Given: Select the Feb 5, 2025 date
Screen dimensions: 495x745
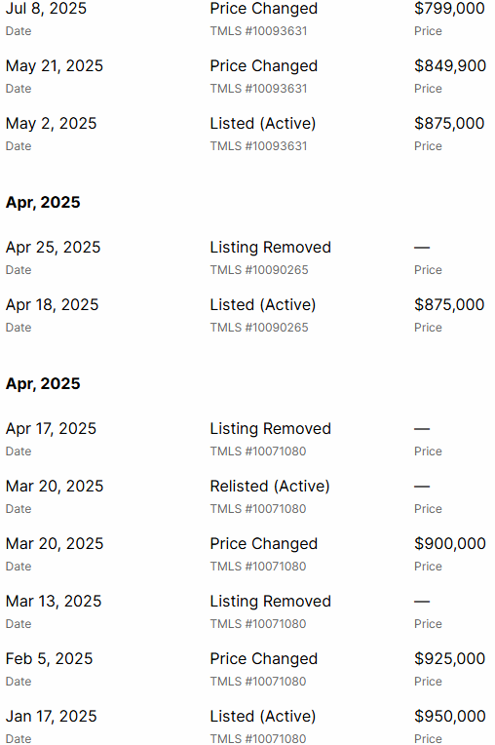Looking at the screenshot, I should coord(50,659).
